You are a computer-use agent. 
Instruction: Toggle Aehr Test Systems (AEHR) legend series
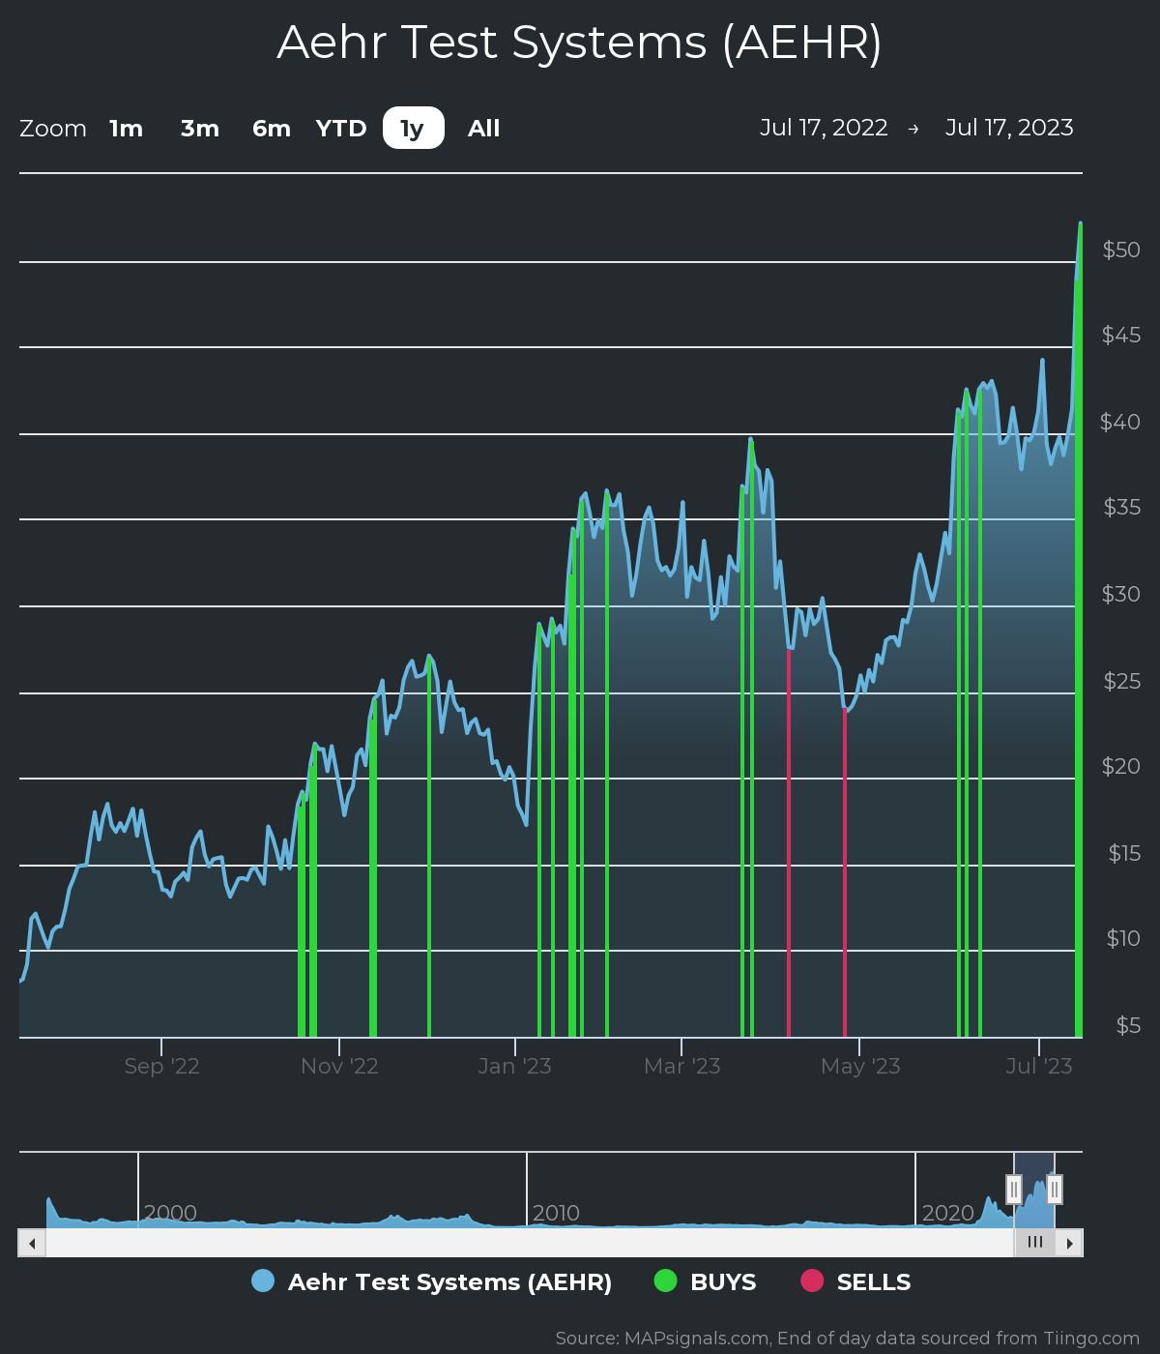(431, 1281)
